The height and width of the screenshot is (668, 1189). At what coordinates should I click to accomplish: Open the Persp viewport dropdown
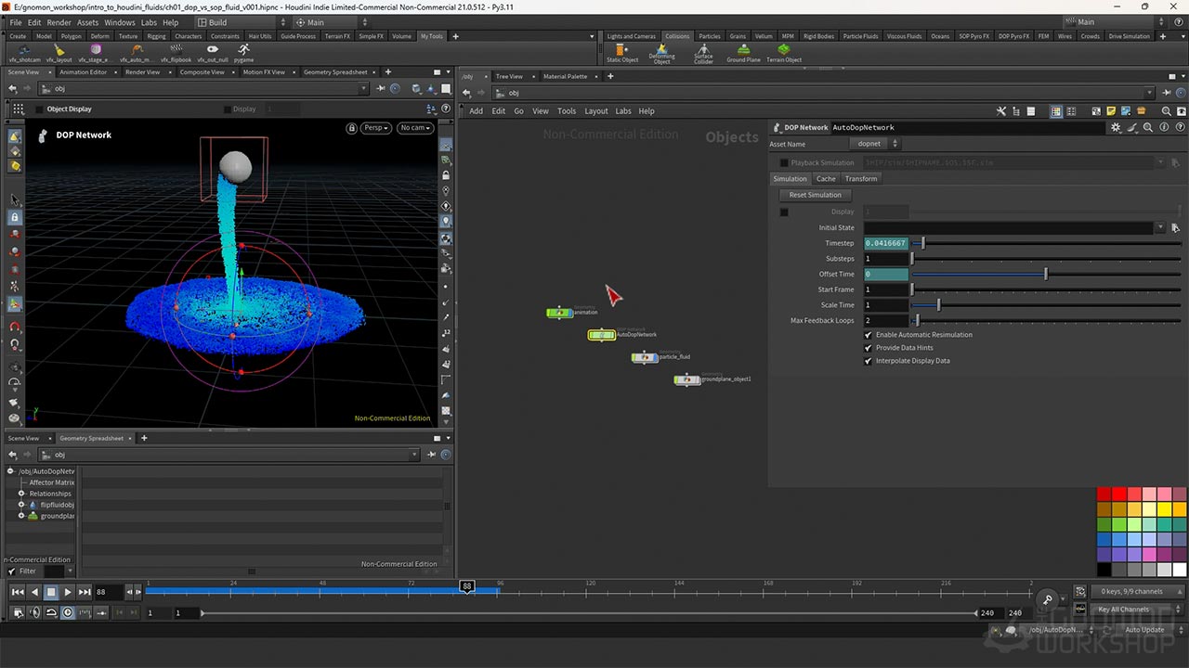(376, 128)
